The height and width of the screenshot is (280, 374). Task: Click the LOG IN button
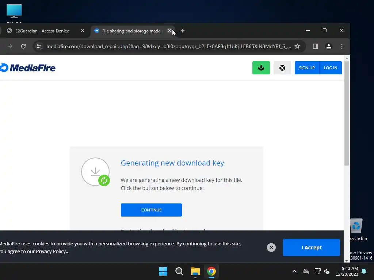pyautogui.click(x=330, y=68)
